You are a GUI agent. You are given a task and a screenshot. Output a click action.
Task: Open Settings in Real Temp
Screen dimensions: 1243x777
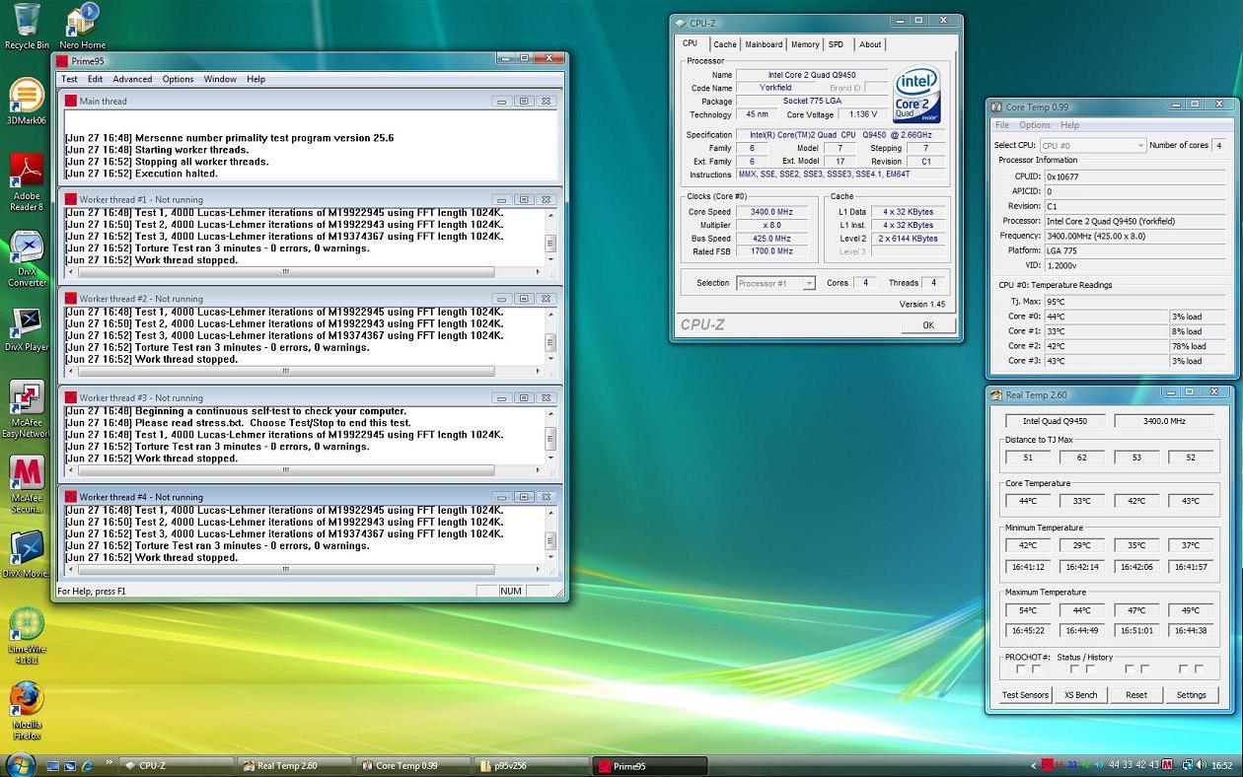pos(1191,695)
